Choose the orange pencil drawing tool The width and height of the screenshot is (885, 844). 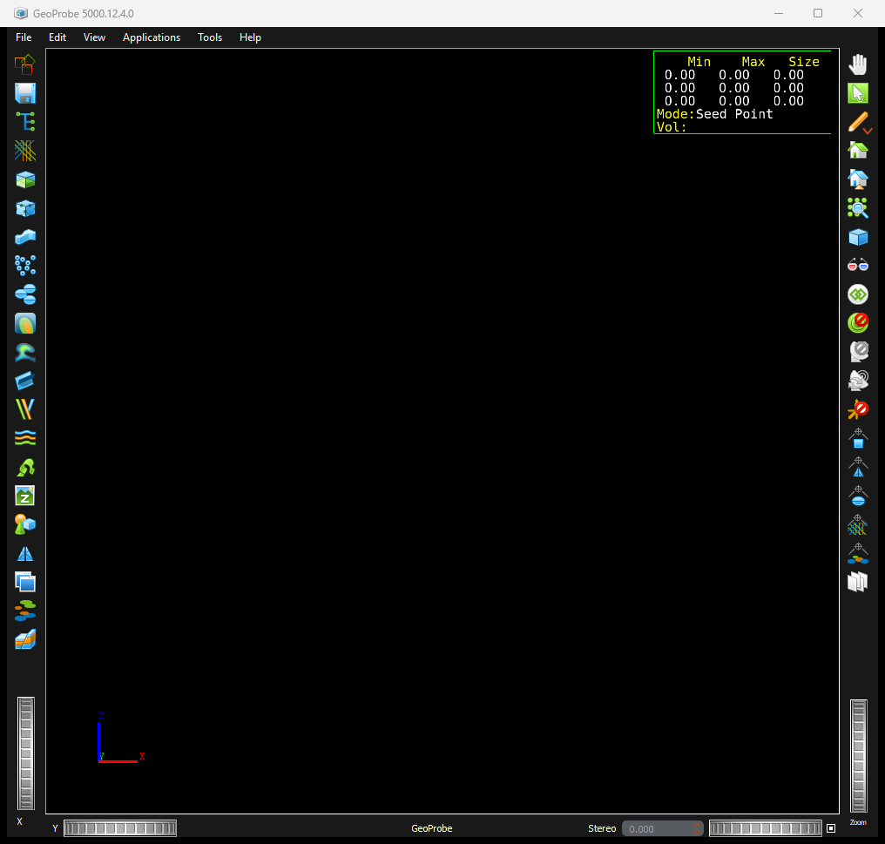[x=859, y=122]
